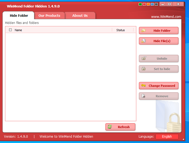The height and width of the screenshot is (143, 189).
Task: Apply the red color theme swatch
Action: click(144, 4)
